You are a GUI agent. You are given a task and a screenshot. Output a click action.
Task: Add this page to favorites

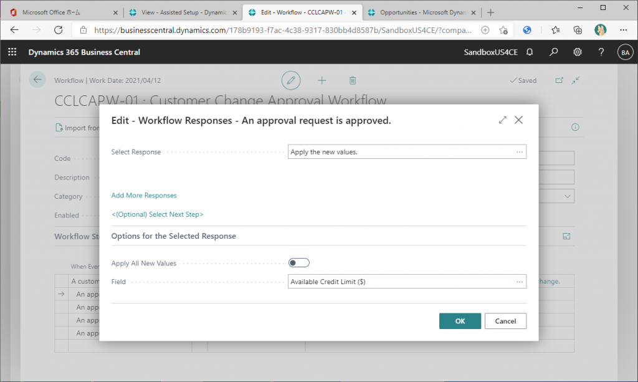pos(503,30)
